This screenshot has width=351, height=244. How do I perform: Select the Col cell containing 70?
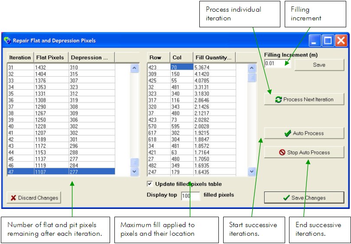(181, 67)
